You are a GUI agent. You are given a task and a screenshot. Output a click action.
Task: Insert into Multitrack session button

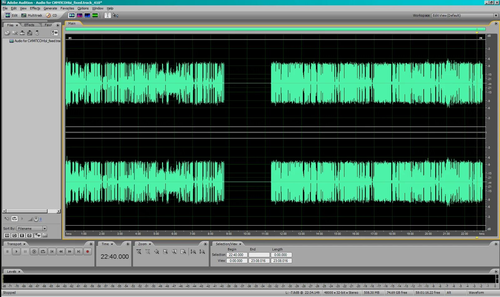[30, 33]
